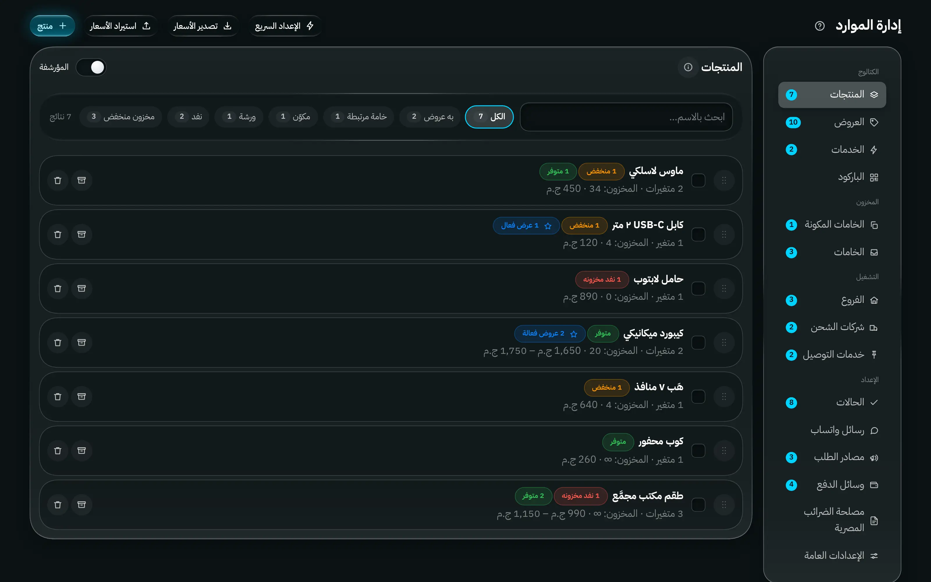Click the info icon beside المنتجات heading
Viewport: 931px width, 582px height.
click(x=688, y=67)
